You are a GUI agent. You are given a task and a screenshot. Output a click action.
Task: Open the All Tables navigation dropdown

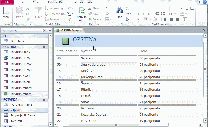[45, 31]
